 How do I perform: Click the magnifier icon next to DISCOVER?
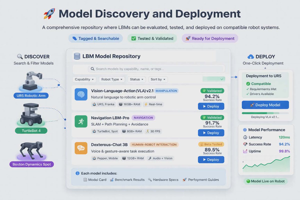[x=20, y=57]
